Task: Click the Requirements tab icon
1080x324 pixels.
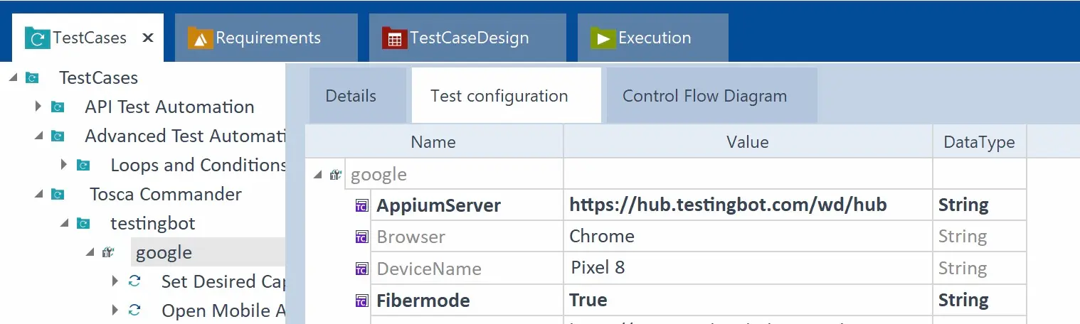Action: tap(201, 38)
